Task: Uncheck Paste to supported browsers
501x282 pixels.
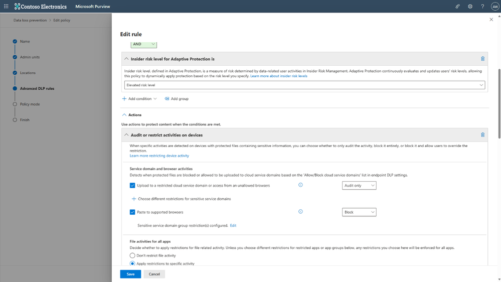Action: [132, 212]
